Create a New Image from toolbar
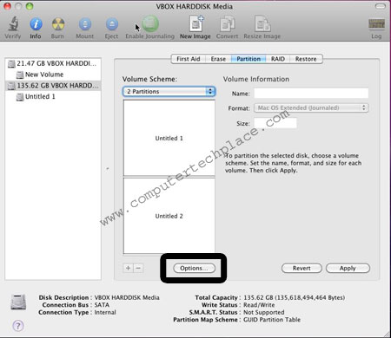 [196, 23]
